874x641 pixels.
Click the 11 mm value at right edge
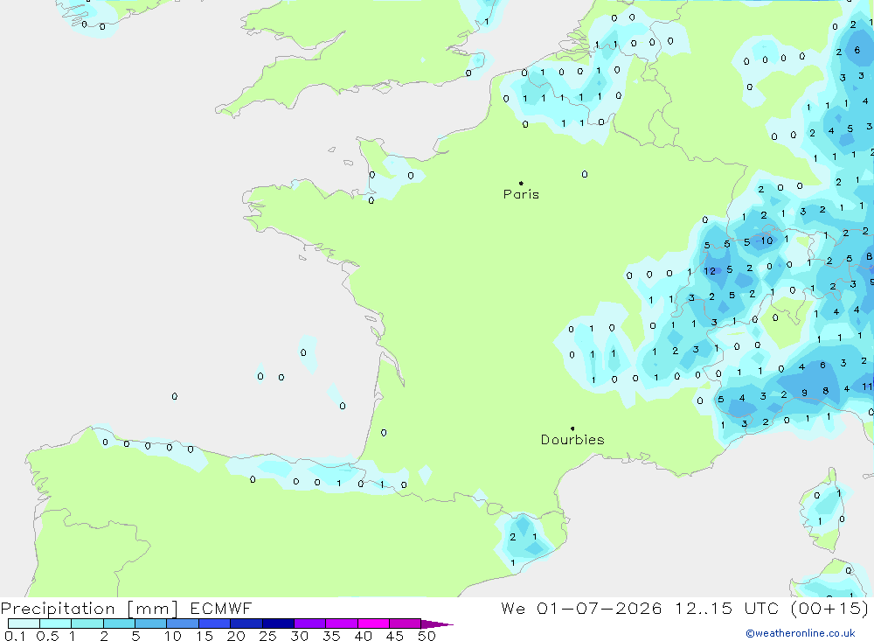[x=867, y=386]
